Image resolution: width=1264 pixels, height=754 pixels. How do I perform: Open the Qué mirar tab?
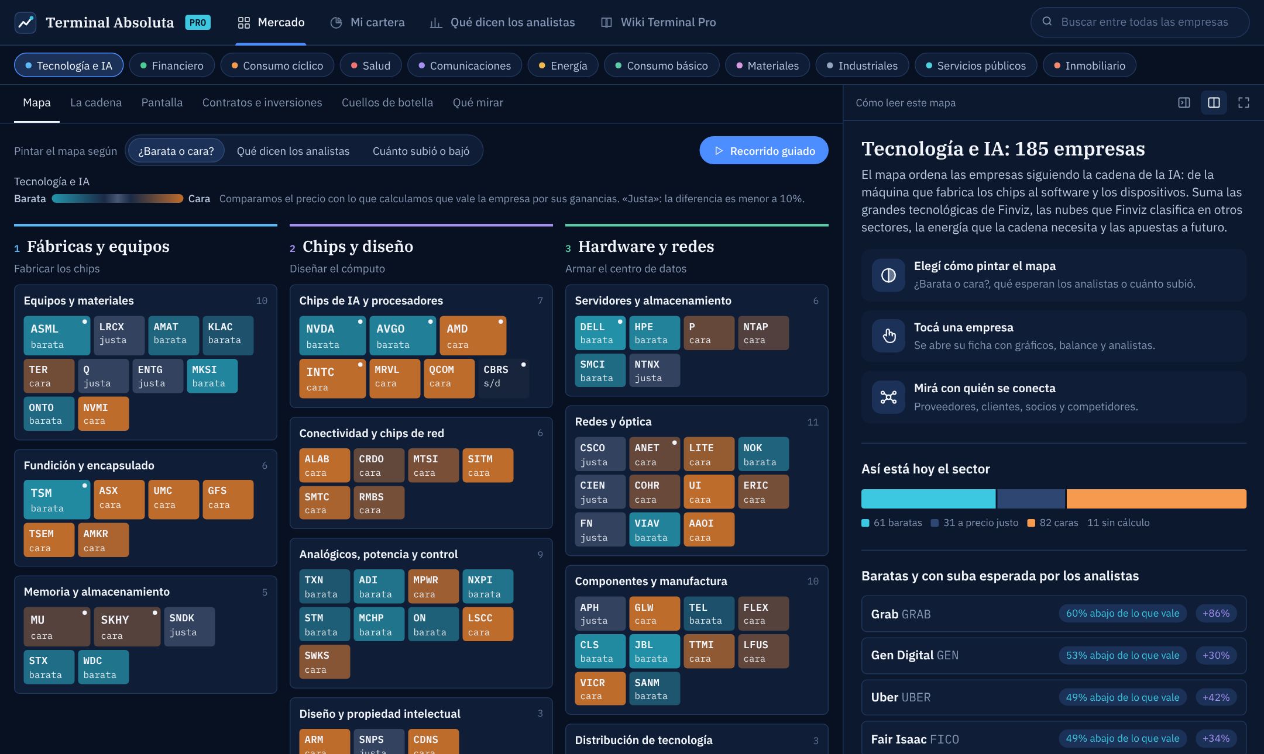(x=478, y=103)
